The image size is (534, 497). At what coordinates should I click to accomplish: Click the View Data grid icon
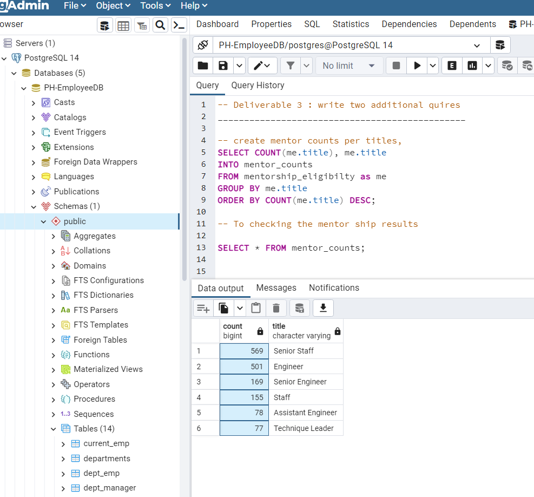(123, 25)
